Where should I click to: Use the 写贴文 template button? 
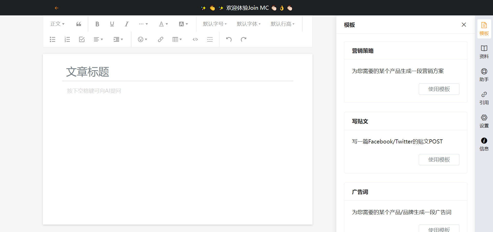[x=439, y=160]
